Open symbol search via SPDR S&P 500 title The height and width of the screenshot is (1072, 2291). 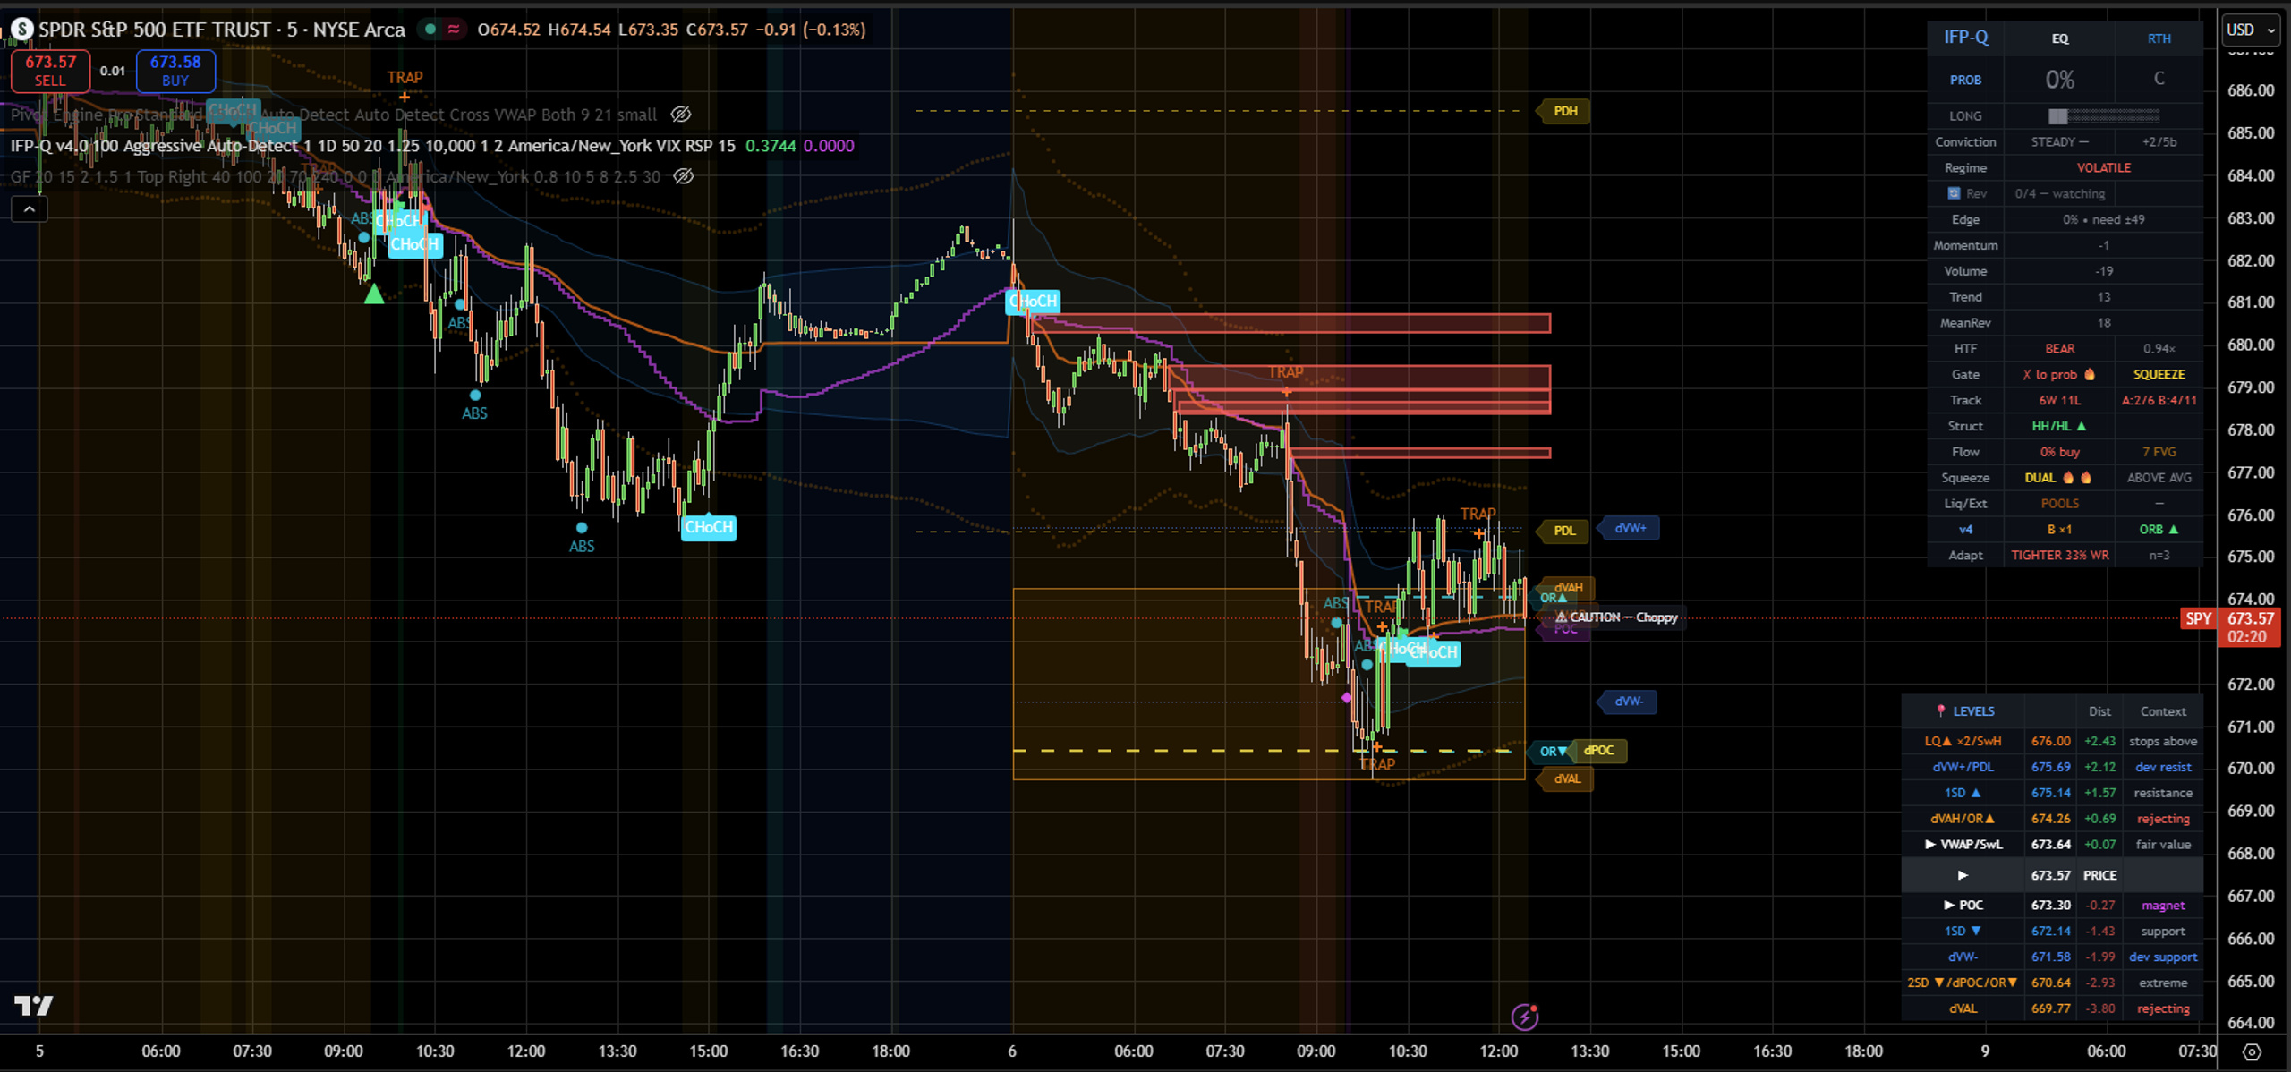(x=222, y=30)
